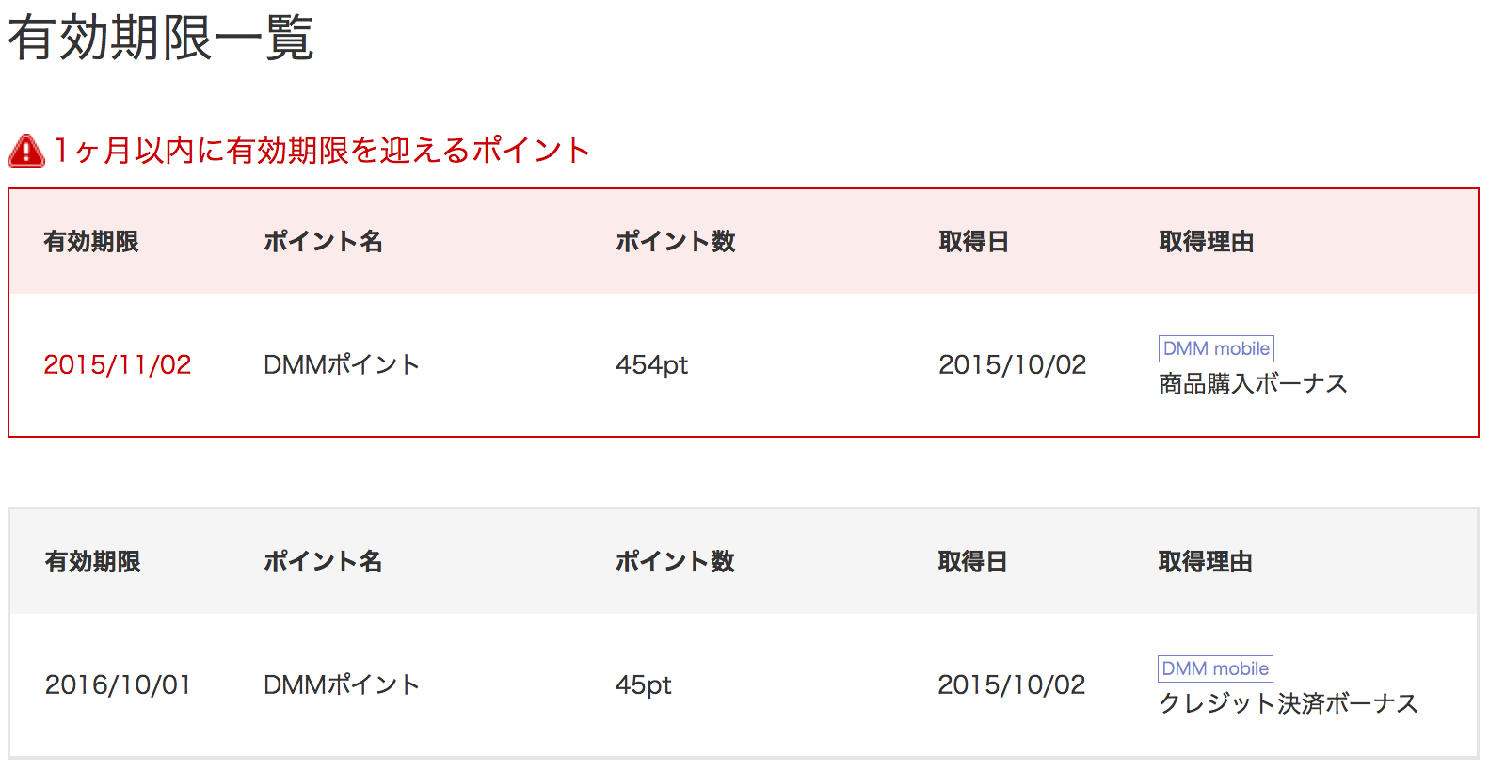This screenshot has width=1489, height=772.
Task: Click 取得理由 header in the pink table
Action: [1206, 242]
